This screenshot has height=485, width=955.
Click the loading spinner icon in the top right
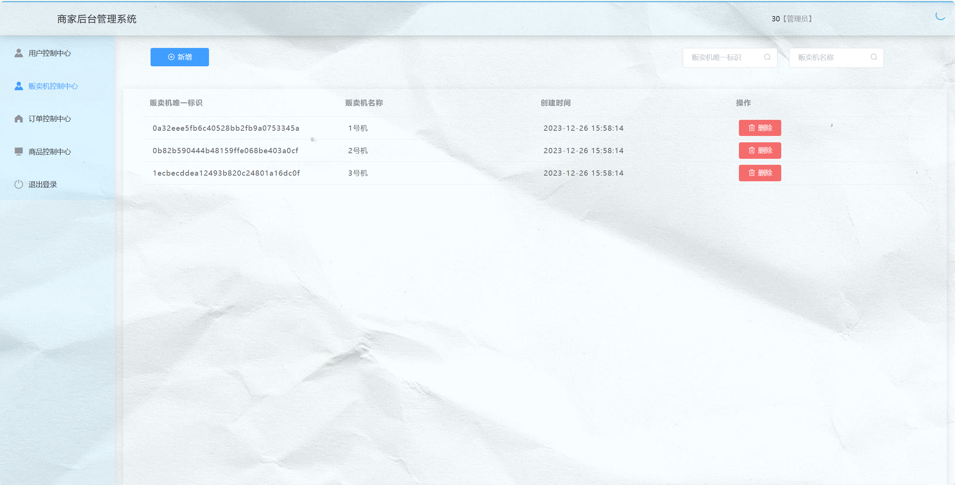point(940,16)
